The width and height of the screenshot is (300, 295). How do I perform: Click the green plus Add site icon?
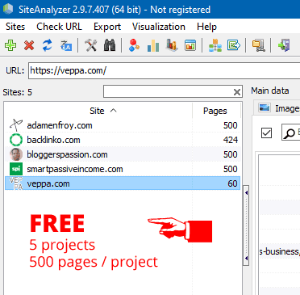pos(10,45)
